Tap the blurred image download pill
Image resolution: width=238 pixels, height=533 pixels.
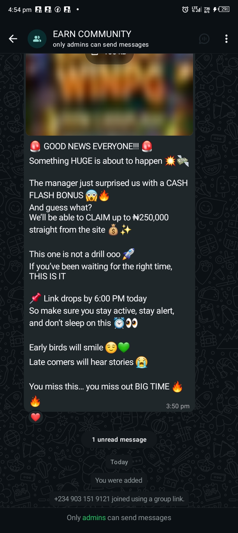[109, 57]
